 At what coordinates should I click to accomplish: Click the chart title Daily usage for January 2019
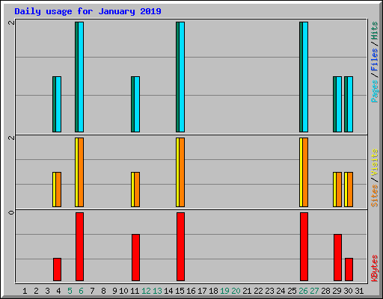click(x=88, y=11)
